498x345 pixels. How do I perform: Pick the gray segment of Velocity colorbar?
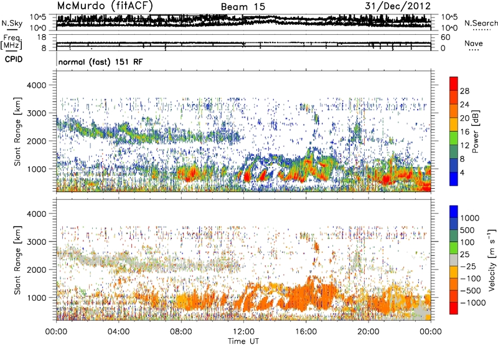[454, 260]
